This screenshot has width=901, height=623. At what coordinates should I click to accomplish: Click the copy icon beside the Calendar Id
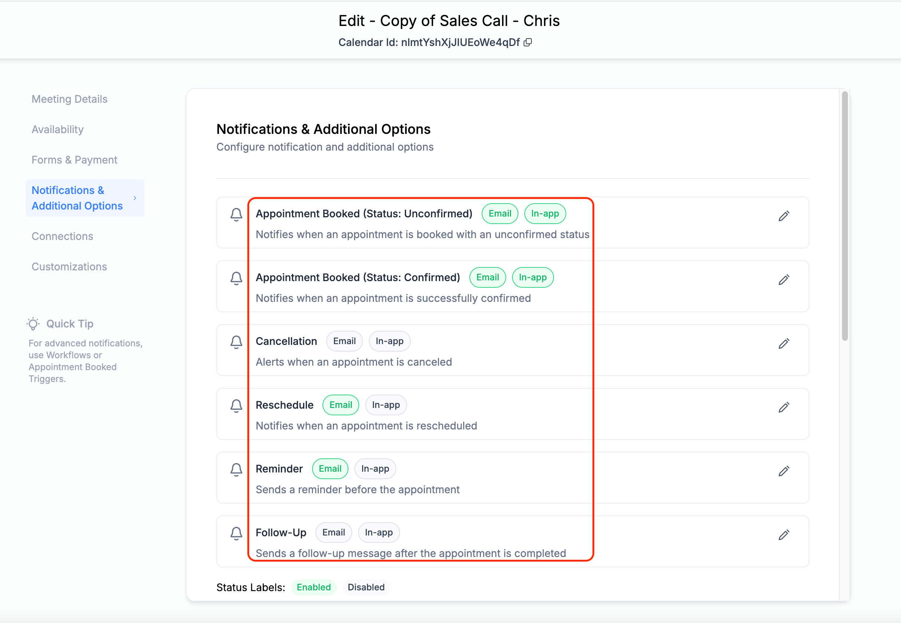pos(528,42)
